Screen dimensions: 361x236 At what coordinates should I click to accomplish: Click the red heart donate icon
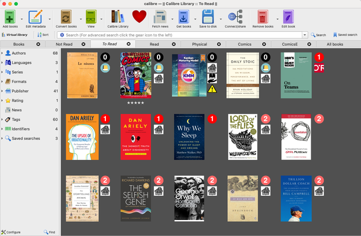139,17
